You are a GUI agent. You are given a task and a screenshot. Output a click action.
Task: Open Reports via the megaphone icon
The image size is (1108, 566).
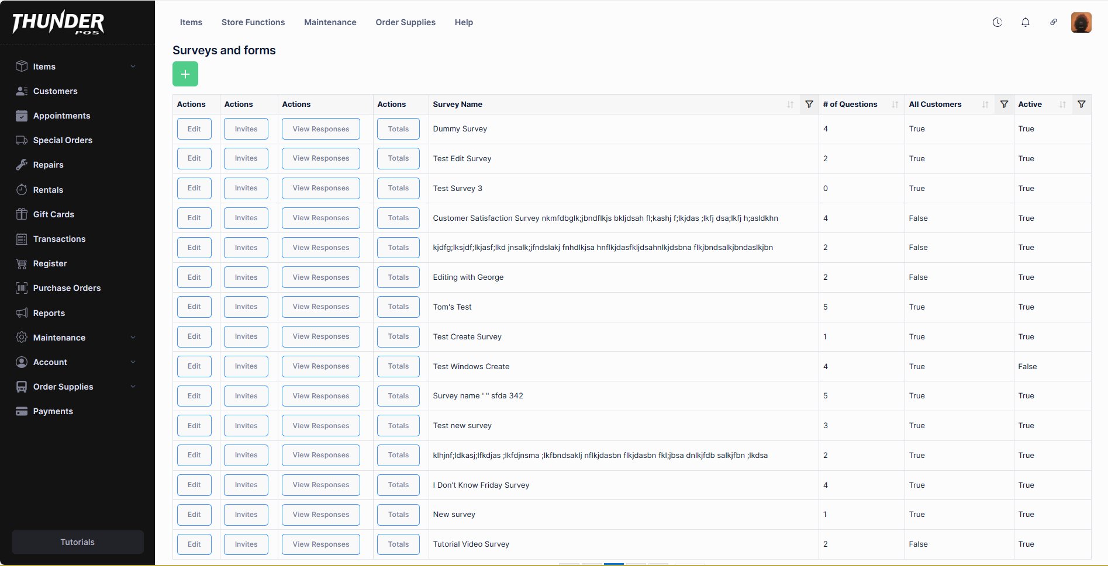click(x=21, y=312)
